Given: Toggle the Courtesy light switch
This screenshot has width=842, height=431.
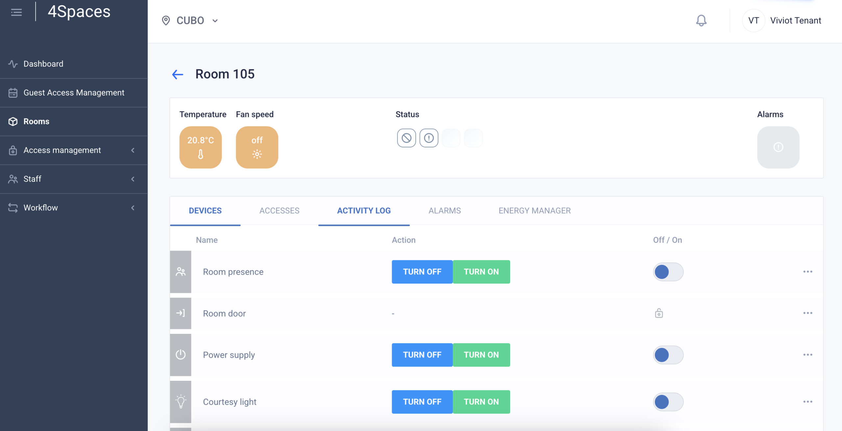Looking at the screenshot, I should (668, 402).
